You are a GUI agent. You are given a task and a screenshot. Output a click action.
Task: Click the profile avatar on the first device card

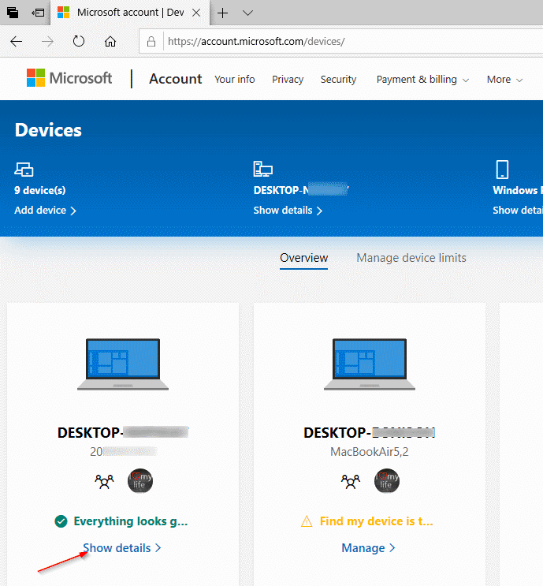pos(140,481)
